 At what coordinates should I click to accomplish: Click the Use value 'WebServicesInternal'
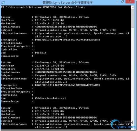[x=50, y=98]
